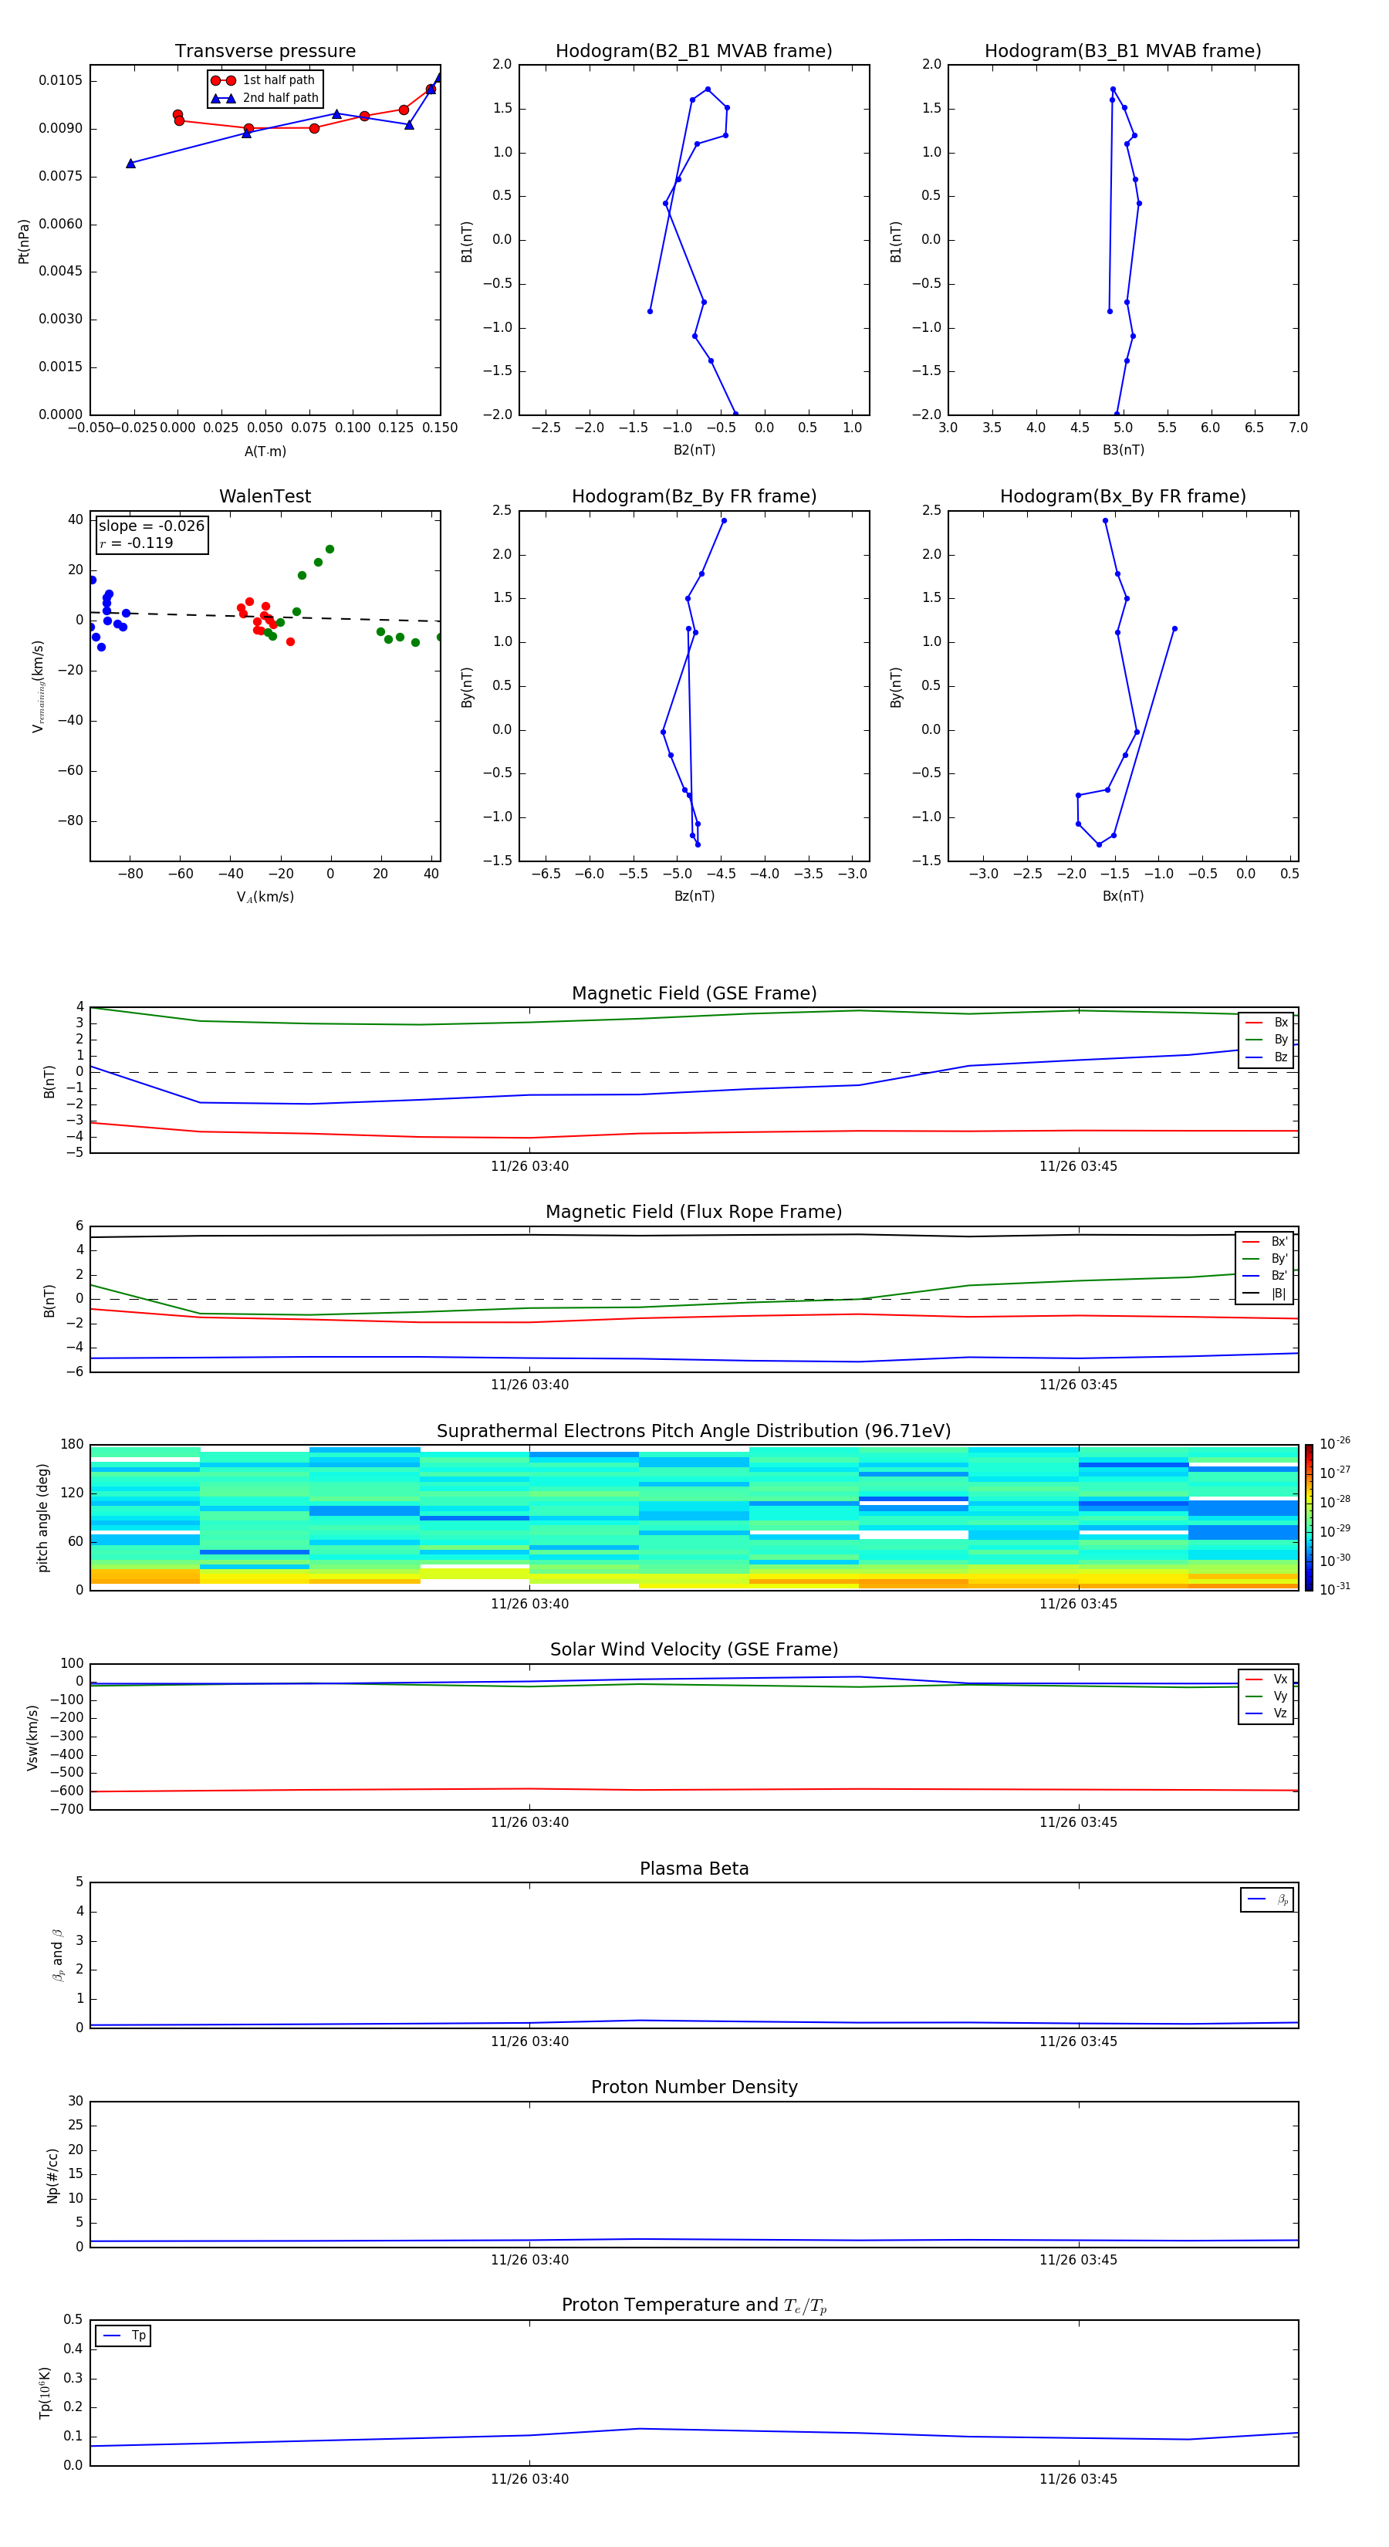Click the |B| legend entry in Flux Rope panel
The image size is (1389, 2547).
1265,1294
